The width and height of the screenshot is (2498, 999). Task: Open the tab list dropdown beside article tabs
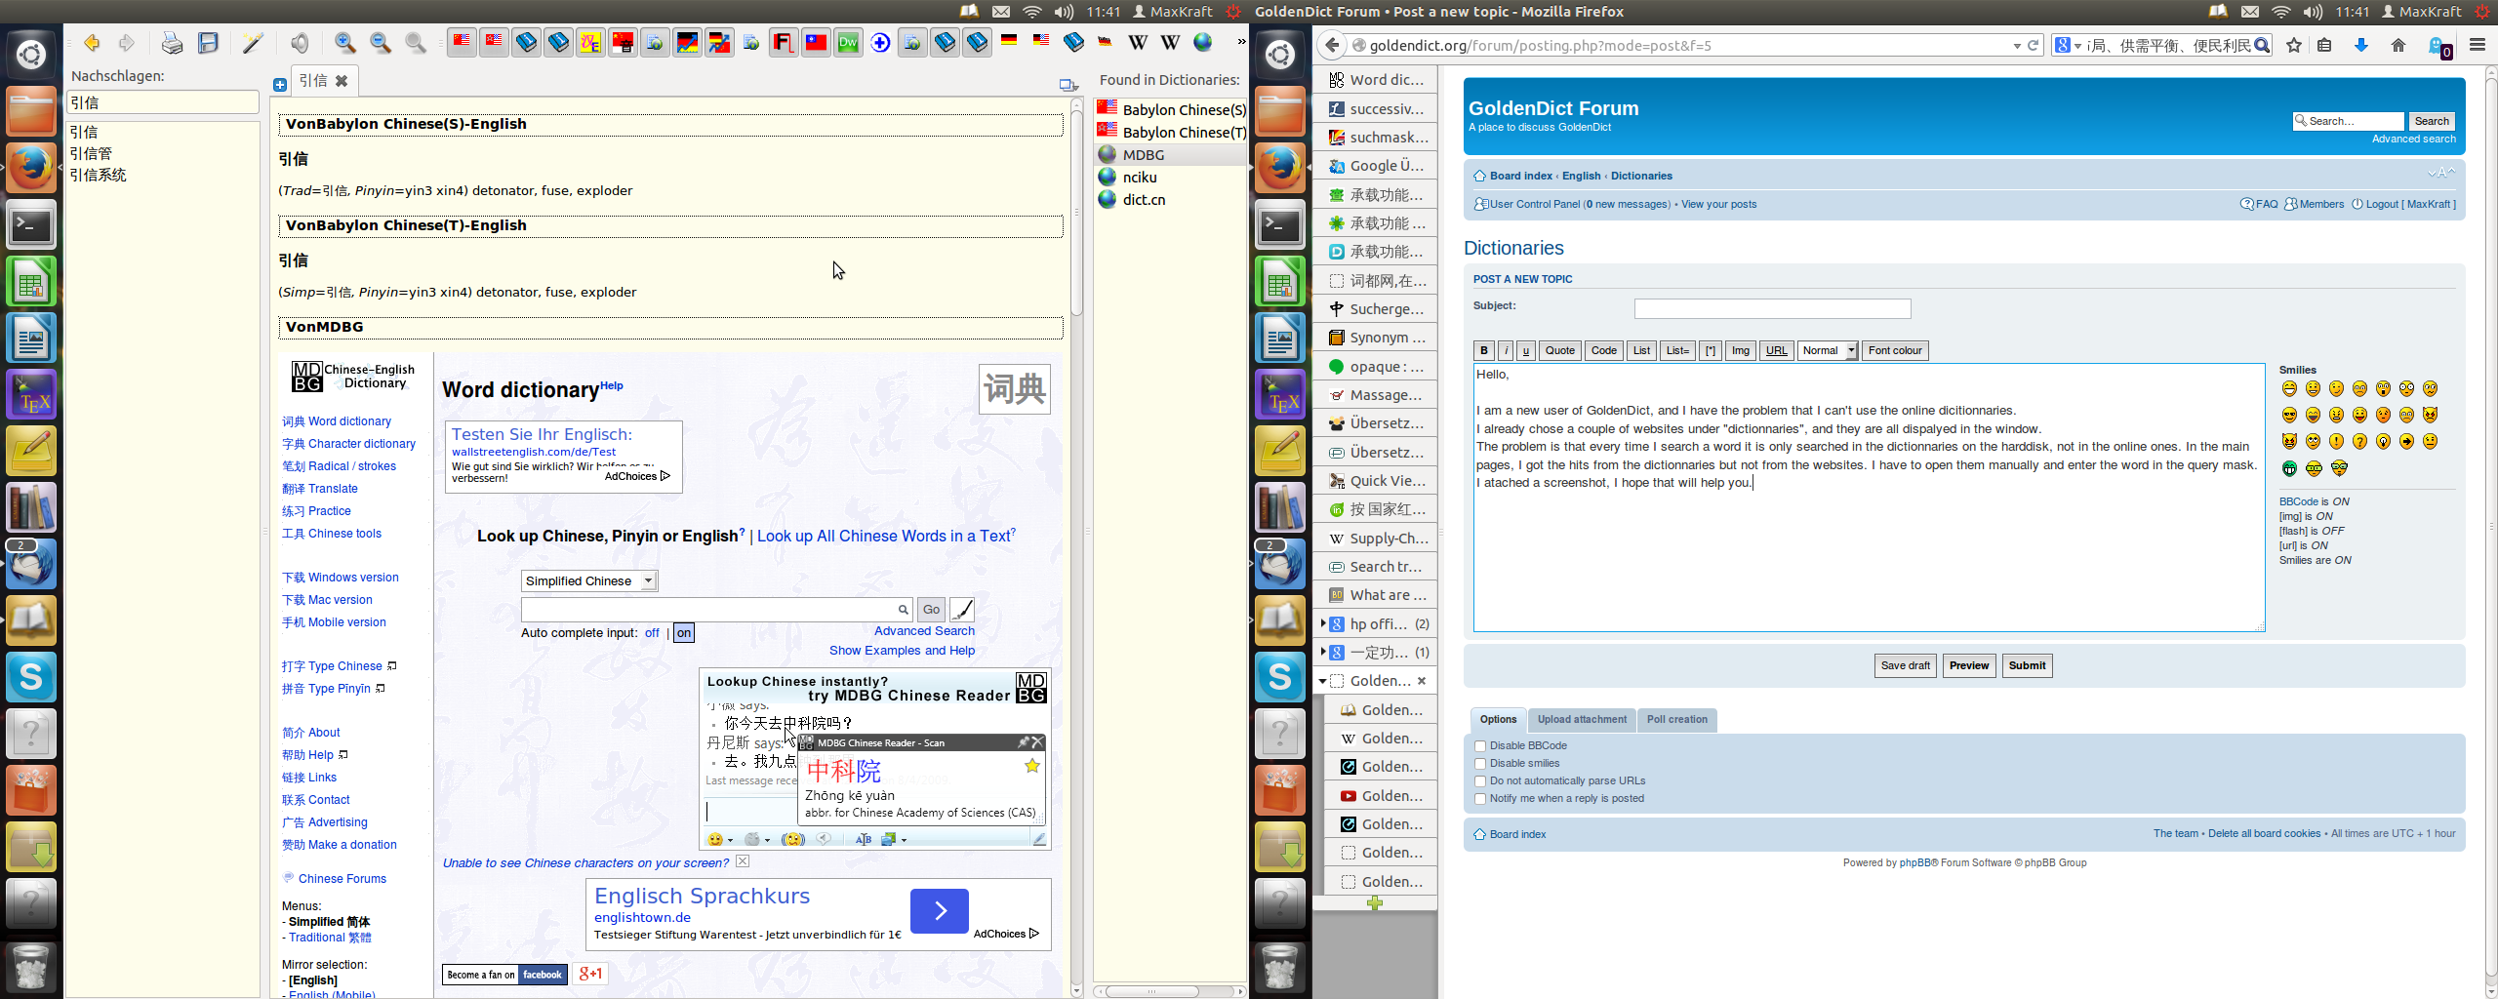click(1068, 86)
